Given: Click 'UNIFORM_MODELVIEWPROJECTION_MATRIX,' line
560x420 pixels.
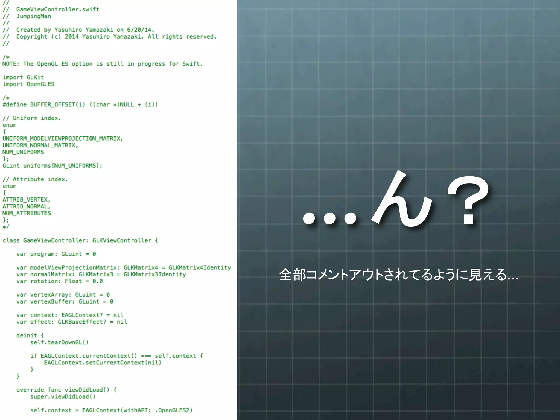Looking at the screenshot, I should point(63,138).
